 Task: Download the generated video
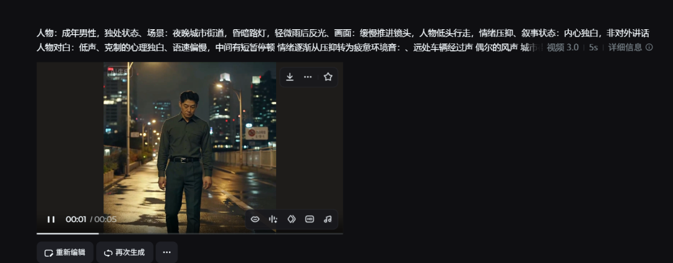tap(290, 76)
